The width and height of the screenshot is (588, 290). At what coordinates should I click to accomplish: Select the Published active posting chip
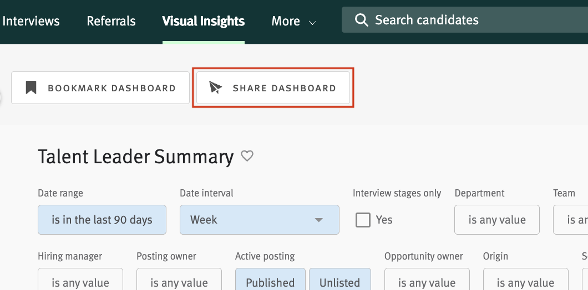pos(270,279)
